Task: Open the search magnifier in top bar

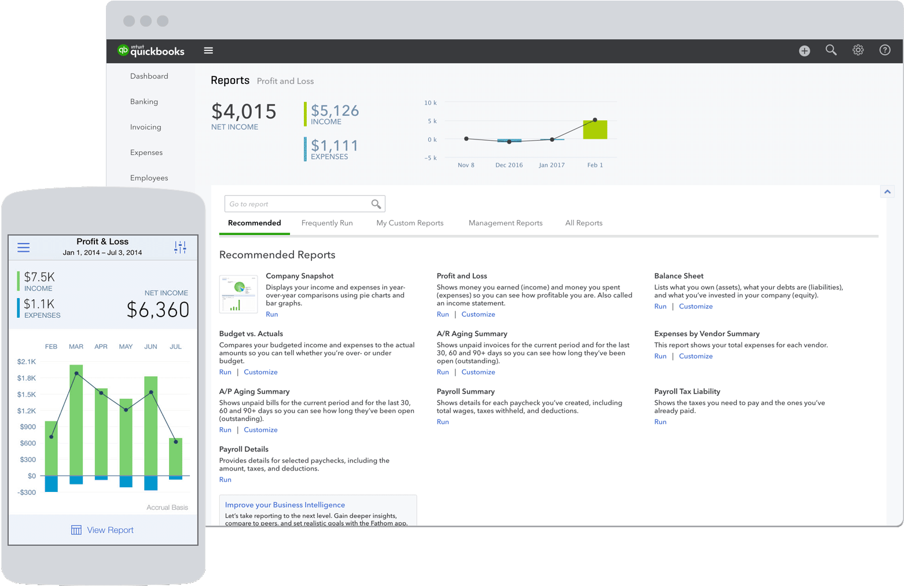Action: coord(831,50)
